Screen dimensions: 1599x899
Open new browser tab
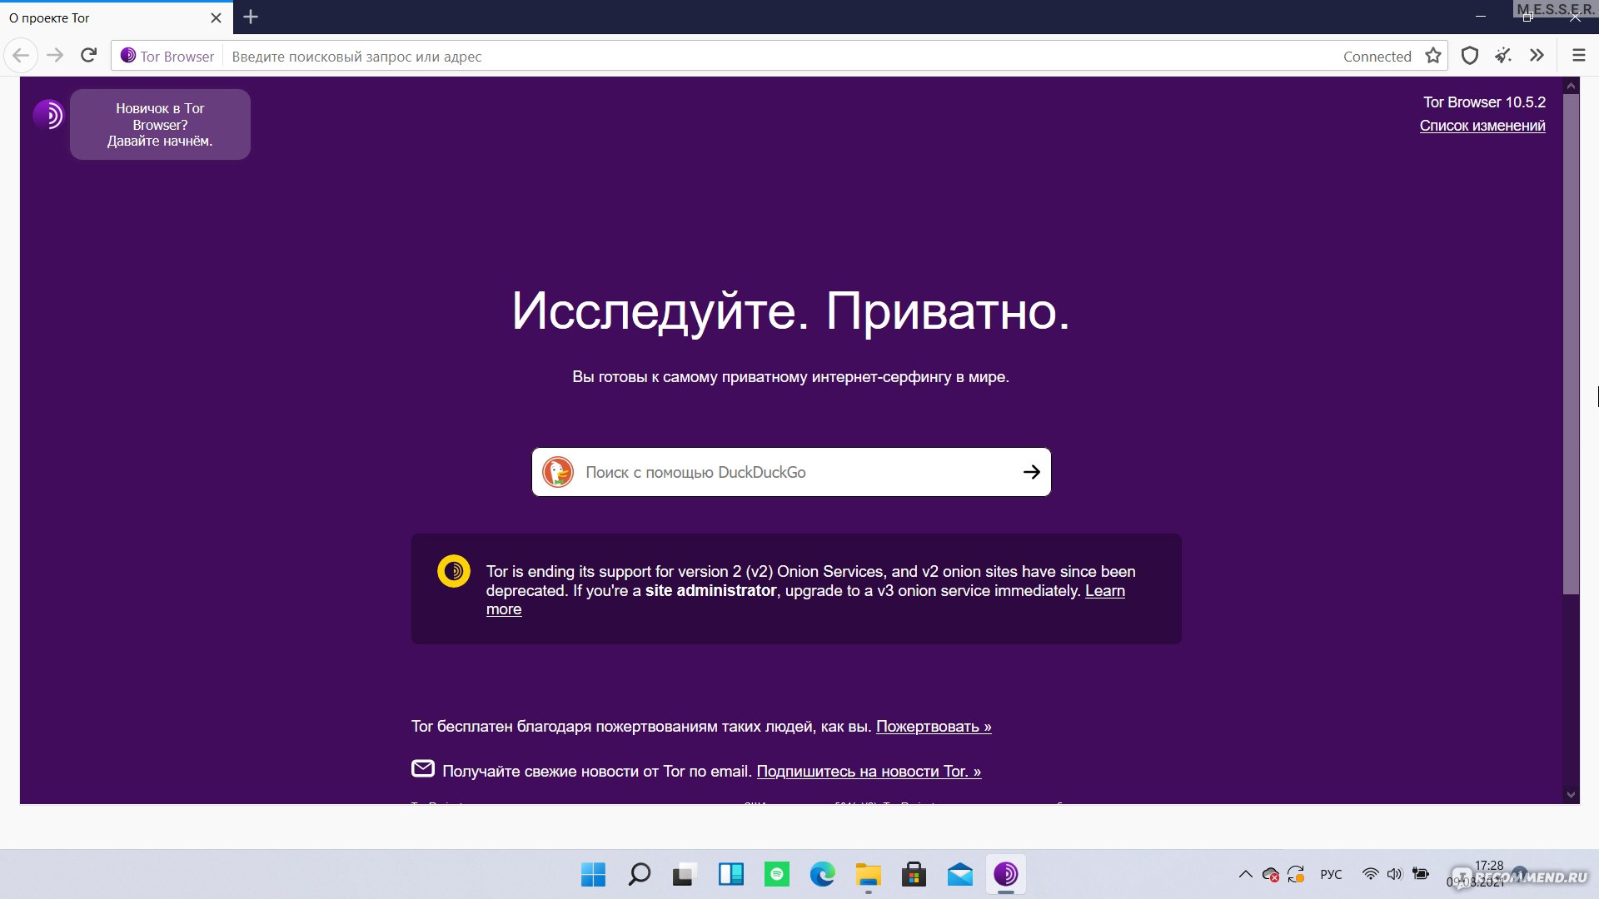coord(249,17)
